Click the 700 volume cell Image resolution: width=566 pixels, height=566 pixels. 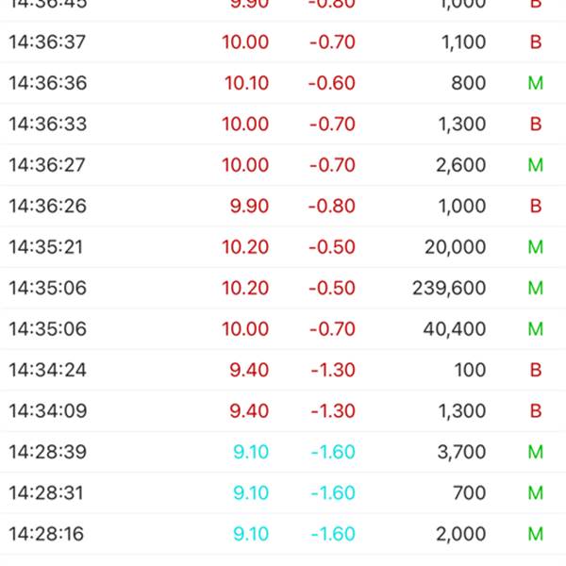[469, 492]
